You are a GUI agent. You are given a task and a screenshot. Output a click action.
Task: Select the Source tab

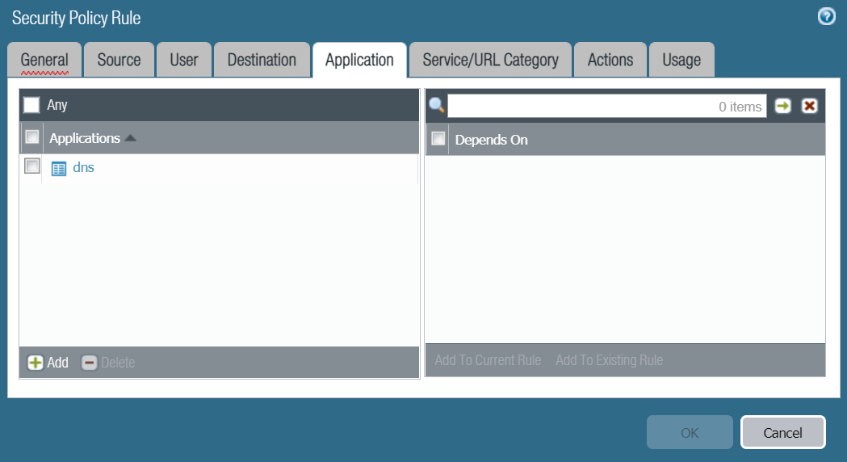click(x=119, y=60)
